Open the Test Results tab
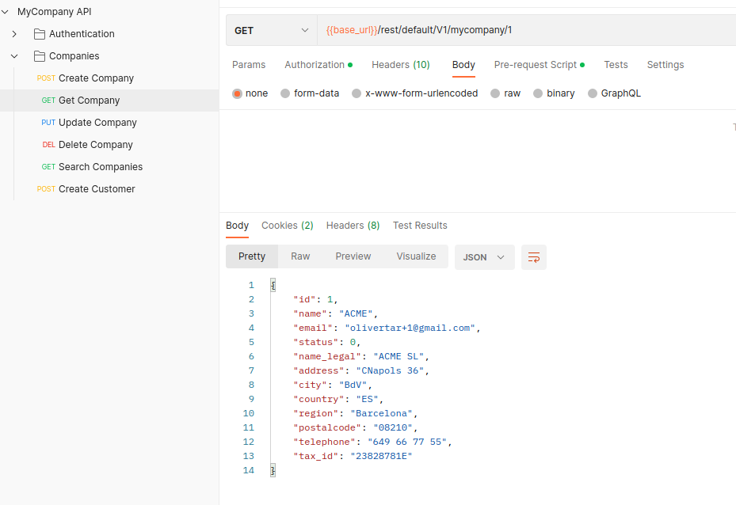 tap(420, 226)
